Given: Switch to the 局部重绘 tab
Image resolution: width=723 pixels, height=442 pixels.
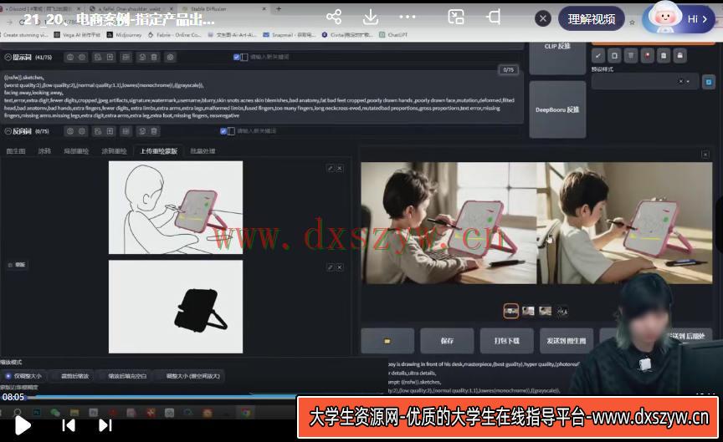Looking at the screenshot, I should coord(76,151).
